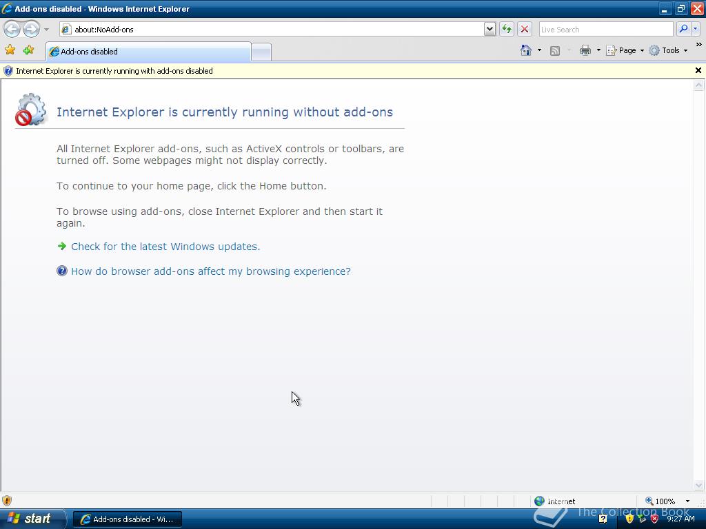
Task: Open How do browser add-ons affect link
Action: point(211,271)
